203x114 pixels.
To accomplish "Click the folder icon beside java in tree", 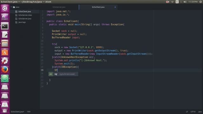I will point(14,7).
